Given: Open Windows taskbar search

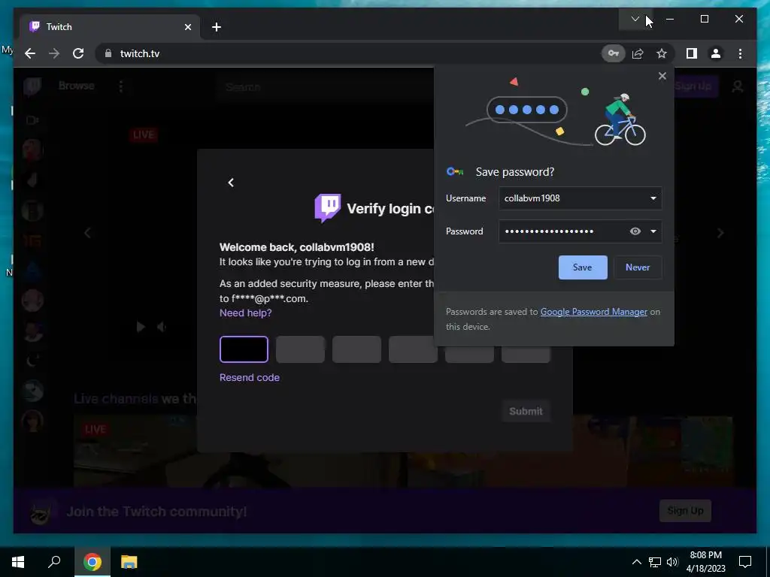Looking at the screenshot, I should point(54,562).
